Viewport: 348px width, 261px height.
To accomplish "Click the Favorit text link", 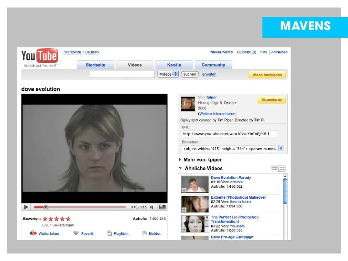I will pyautogui.click(x=87, y=234).
